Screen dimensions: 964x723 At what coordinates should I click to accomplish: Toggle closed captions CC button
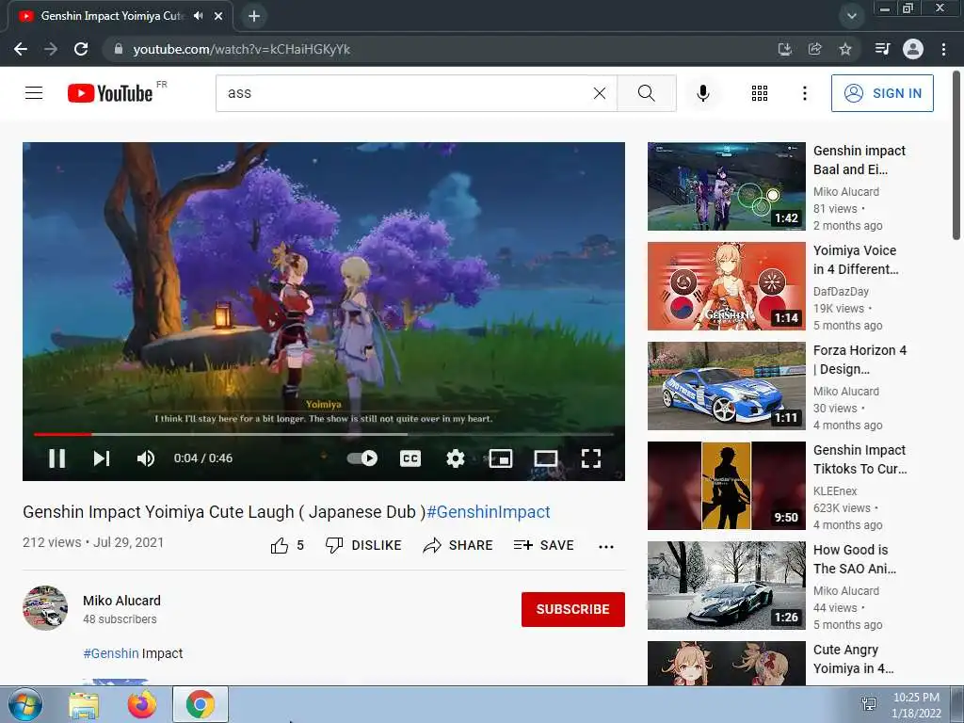coord(410,458)
